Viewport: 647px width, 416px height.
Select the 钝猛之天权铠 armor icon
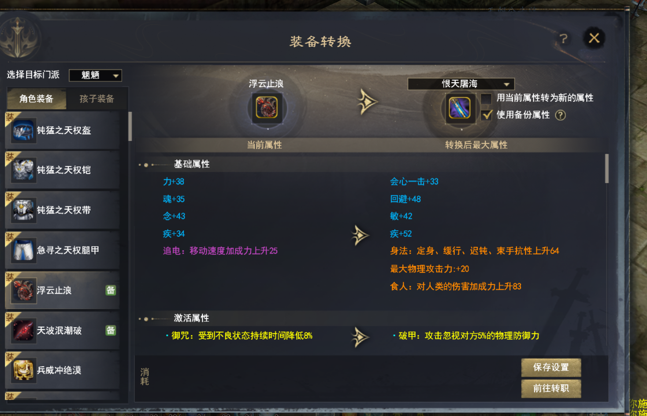click(x=23, y=170)
